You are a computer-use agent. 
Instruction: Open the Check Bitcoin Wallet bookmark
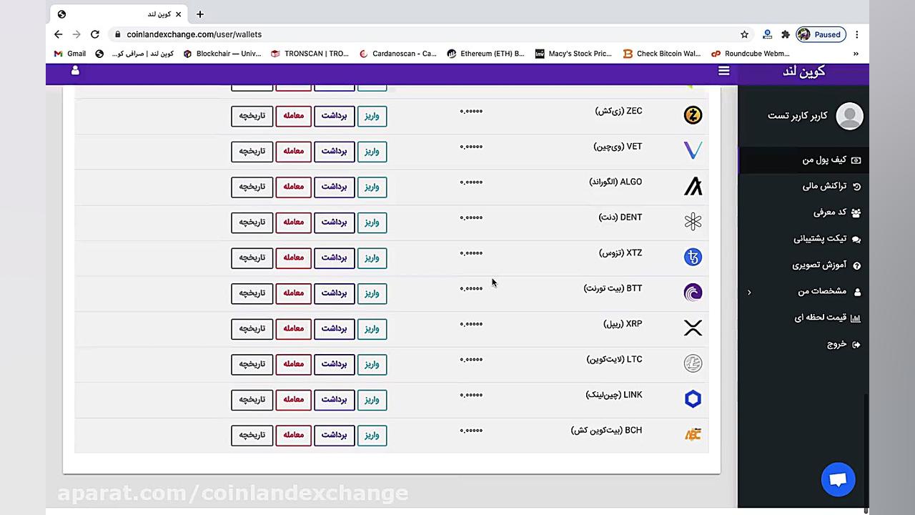tap(662, 54)
